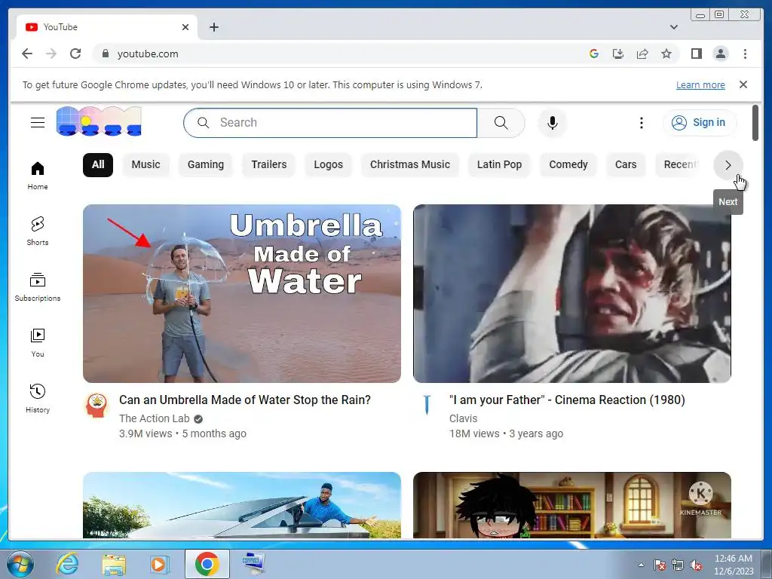Launch Internet Explorer from taskbar
772x579 pixels.
[x=67, y=564]
